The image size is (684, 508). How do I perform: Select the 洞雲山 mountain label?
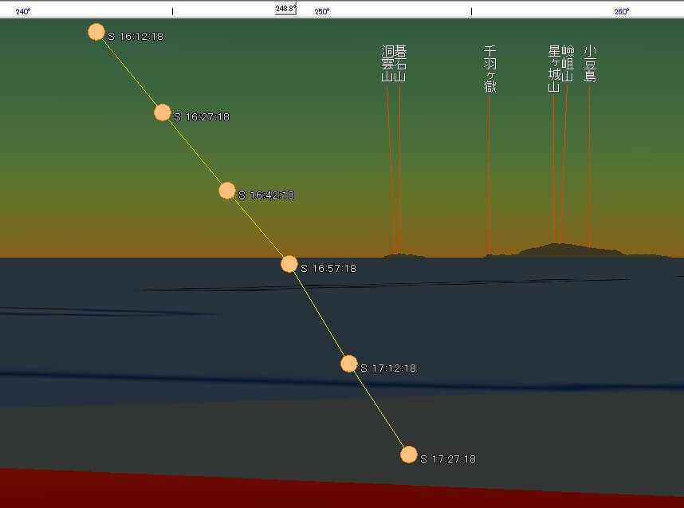pyautogui.click(x=387, y=63)
